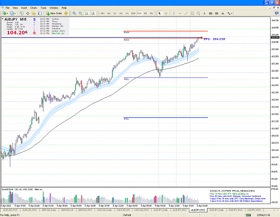Click the SonicR PVA indicator label

[22, 189]
